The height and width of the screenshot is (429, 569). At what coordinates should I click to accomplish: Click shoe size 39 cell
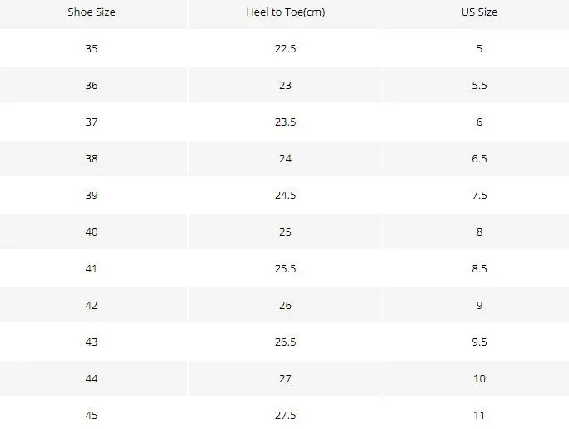coord(92,195)
